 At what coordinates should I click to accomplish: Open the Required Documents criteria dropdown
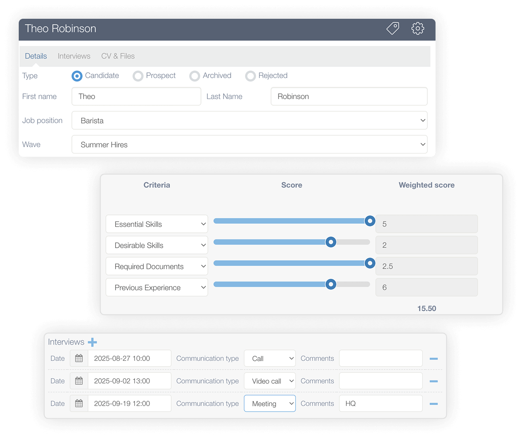[x=157, y=267]
